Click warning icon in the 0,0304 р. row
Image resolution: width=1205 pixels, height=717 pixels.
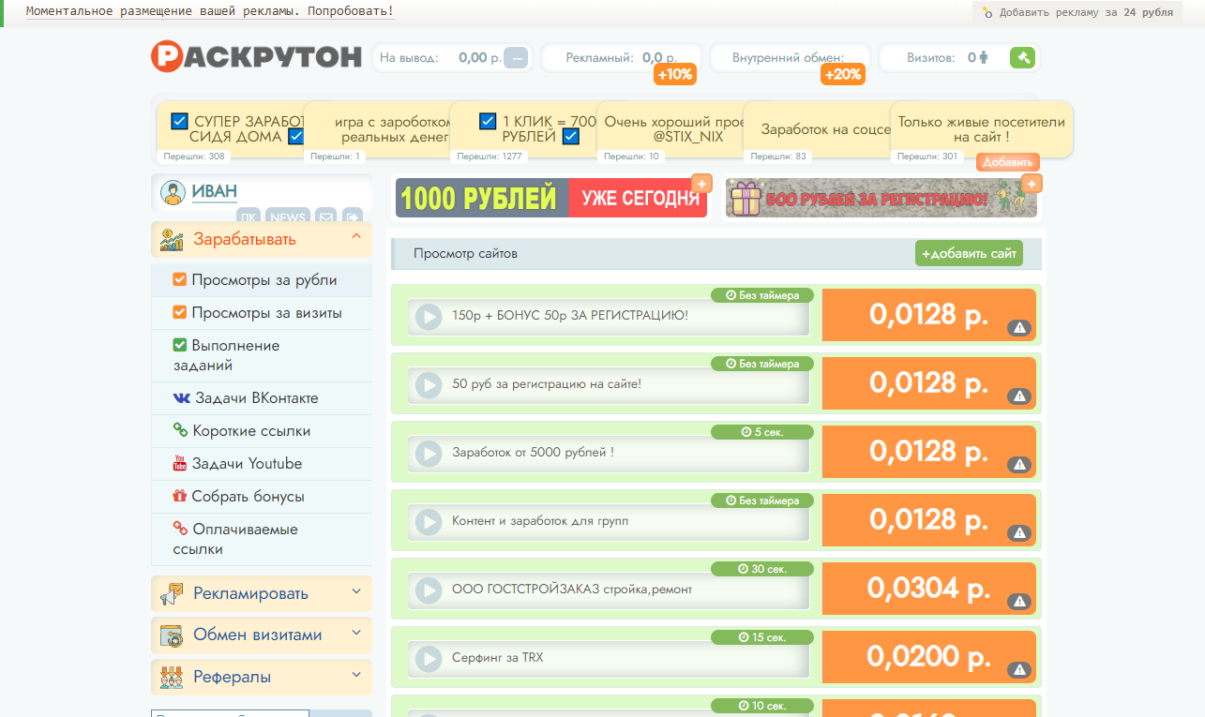click(1019, 602)
